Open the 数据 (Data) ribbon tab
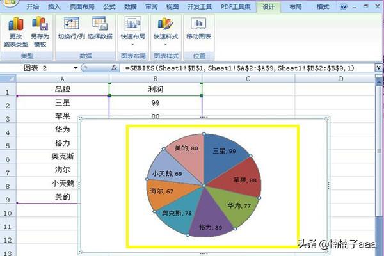 click(131, 6)
